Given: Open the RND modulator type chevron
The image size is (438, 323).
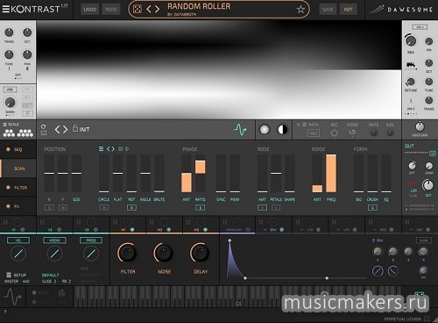Looking at the screenshot, I should pos(375,230).
